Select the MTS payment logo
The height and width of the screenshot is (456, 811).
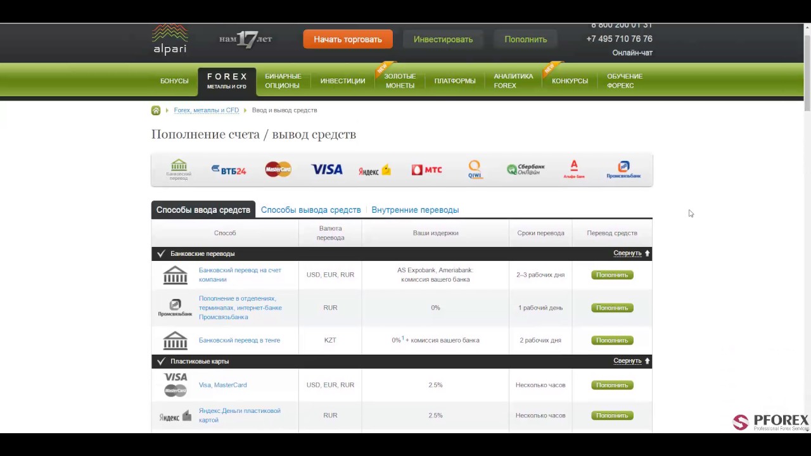click(427, 170)
